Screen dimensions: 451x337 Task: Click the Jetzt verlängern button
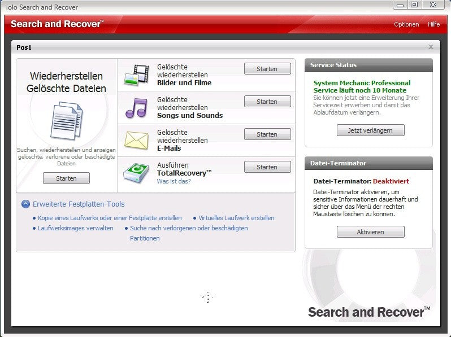coord(371,130)
